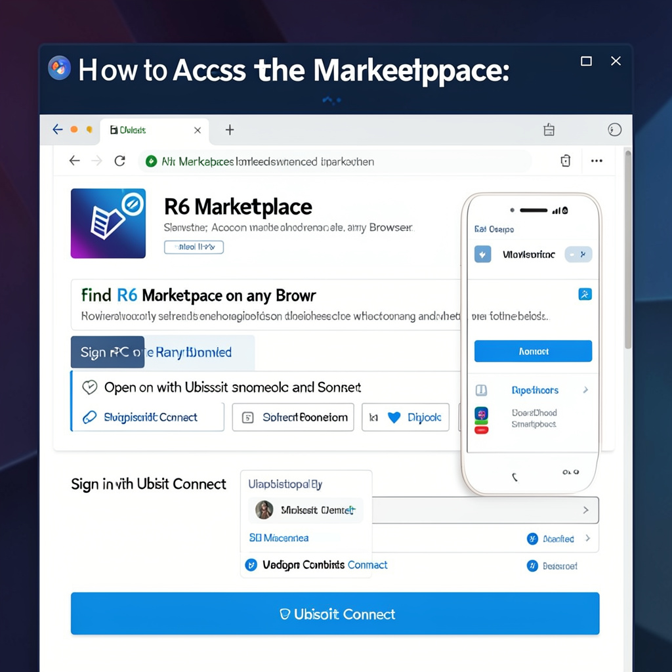Open browser three-dot more options menu
Image resolution: width=672 pixels, height=672 pixels.
[x=597, y=161]
